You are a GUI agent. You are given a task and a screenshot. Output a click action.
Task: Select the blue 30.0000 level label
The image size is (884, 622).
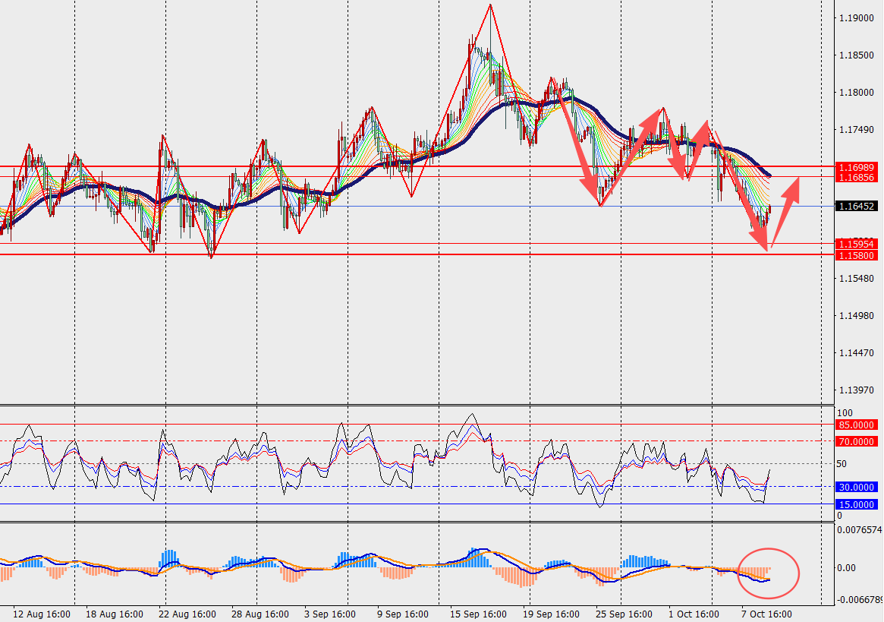click(856, 487)
